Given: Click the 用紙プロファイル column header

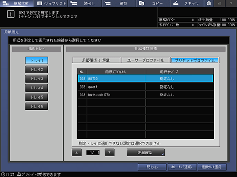Looking at the screenshot, I should pos(116,72).
